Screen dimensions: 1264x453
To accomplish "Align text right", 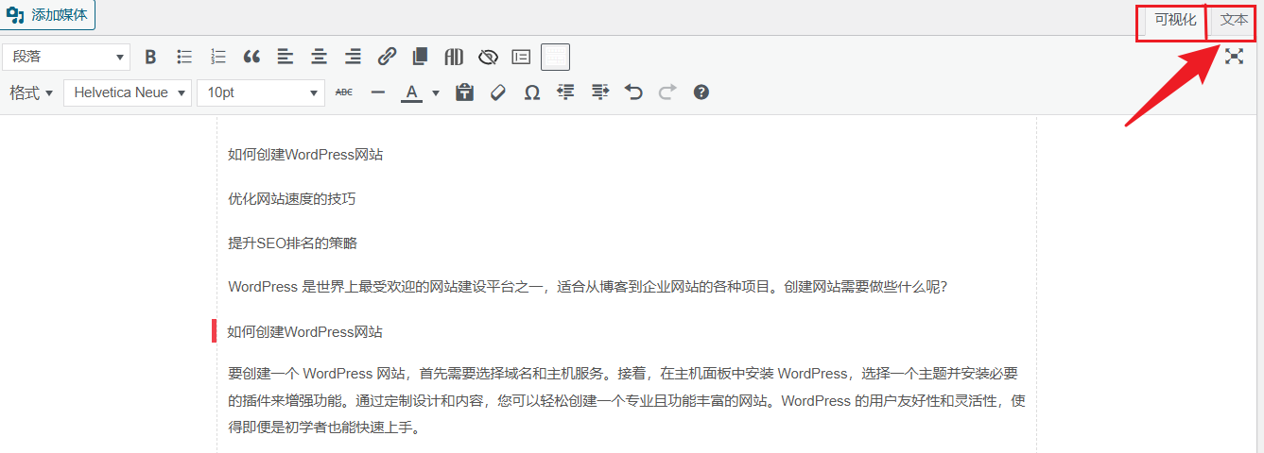I will [x=353, y=57].
